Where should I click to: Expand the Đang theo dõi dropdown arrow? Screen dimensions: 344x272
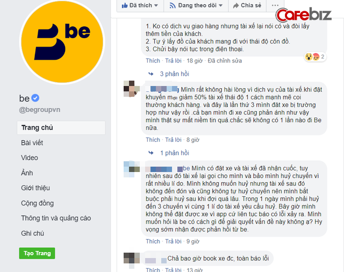coord(220,5)
